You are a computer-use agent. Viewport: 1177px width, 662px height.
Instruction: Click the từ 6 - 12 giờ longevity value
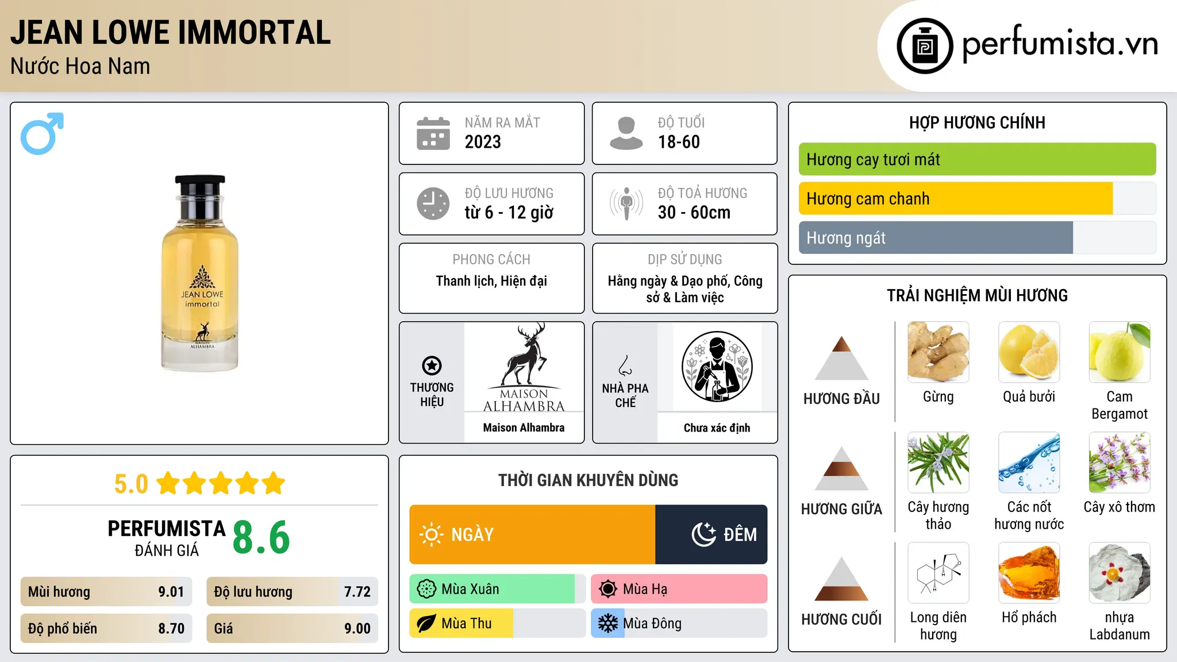click(509, 213)
